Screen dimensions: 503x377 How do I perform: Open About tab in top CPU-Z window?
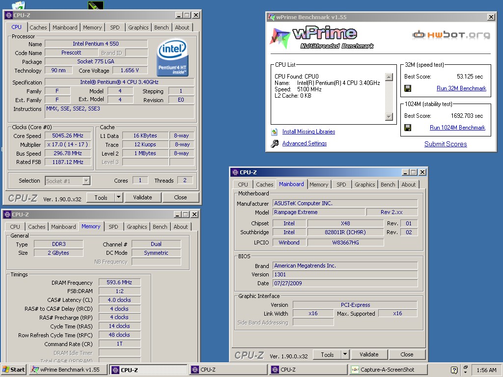point(182,27)
